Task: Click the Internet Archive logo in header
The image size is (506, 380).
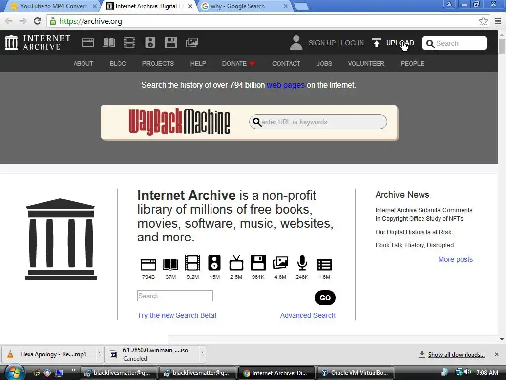Action: click(x=38, y=43)
